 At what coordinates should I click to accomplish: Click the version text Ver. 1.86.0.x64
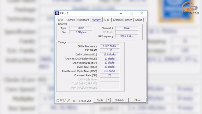(x=82, y=101)
